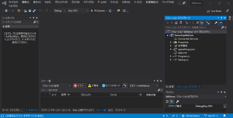Image resolution: width=233 pixels, height=118 pixels.
Task: Open IIS Express dropdown arrow
Action: coord(107,11)
